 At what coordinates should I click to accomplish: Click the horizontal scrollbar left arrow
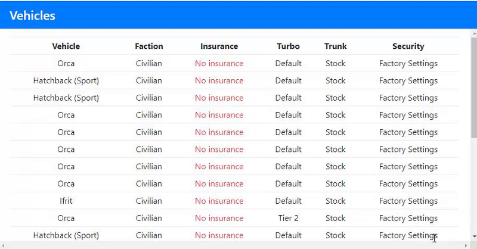[x=4, y=245]
